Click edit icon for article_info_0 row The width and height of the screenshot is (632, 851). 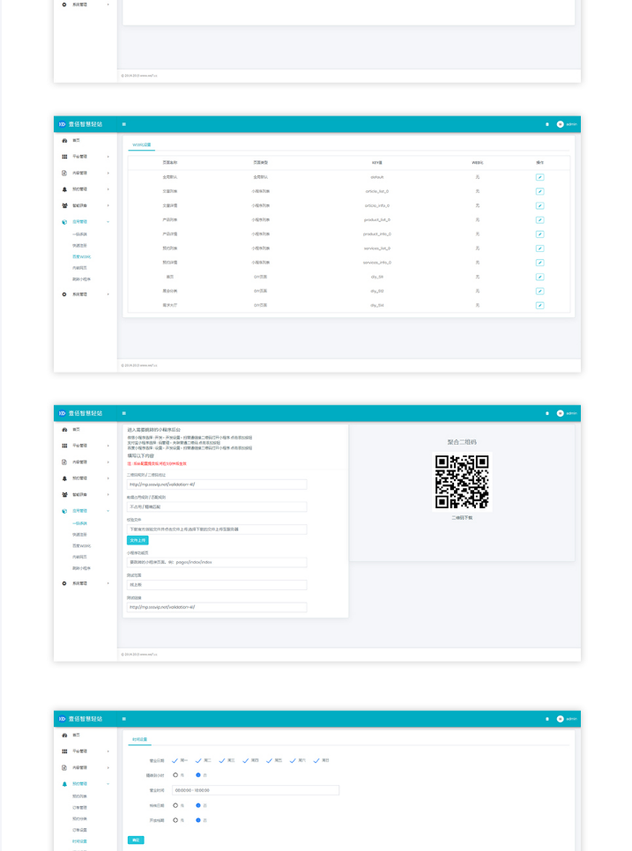pos(539,205)
